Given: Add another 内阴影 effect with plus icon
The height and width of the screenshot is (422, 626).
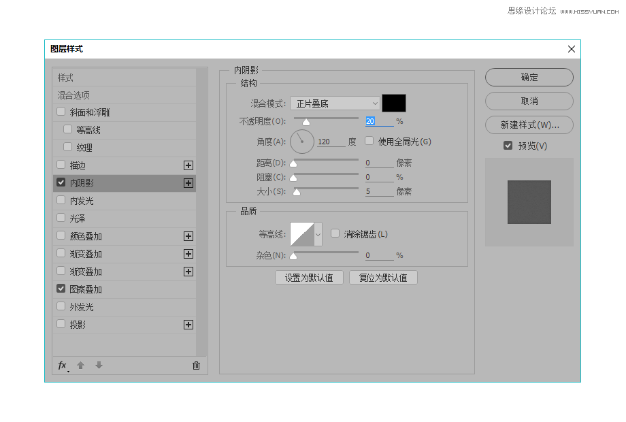Looking at the screenshot, I should pos(188,183).
